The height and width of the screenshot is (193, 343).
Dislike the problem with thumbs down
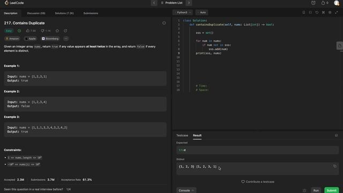(46, 31)
